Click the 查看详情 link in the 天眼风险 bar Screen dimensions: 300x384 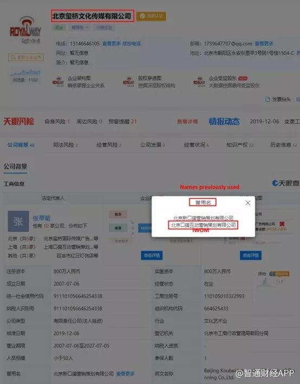[x=187, y=121]
